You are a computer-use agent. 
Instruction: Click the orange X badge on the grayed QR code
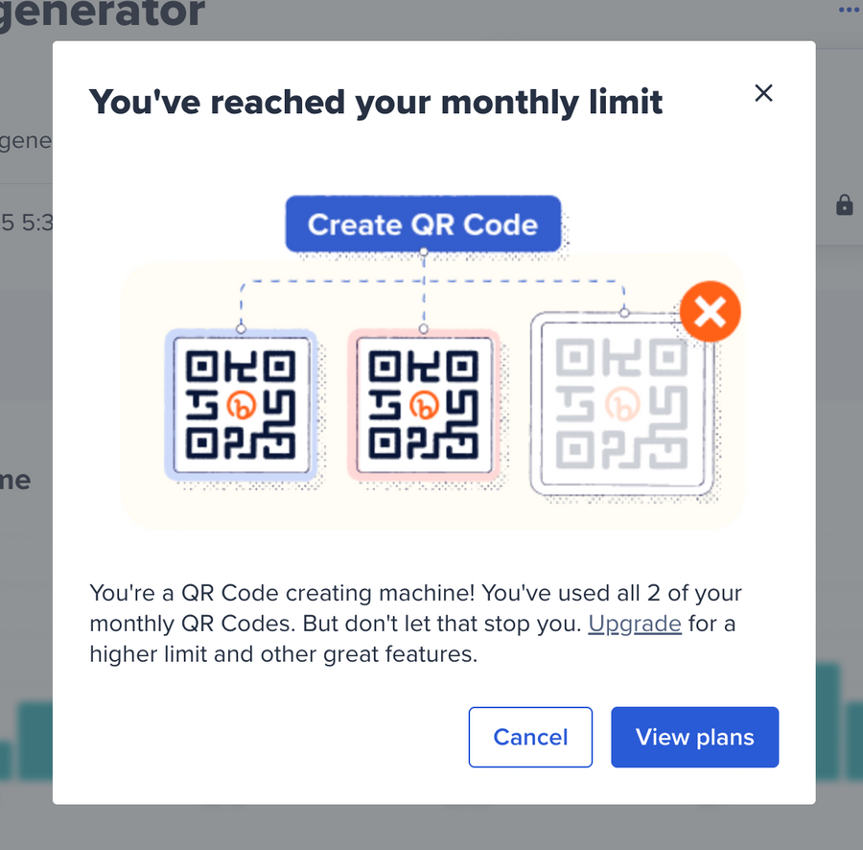pos(710,311)
